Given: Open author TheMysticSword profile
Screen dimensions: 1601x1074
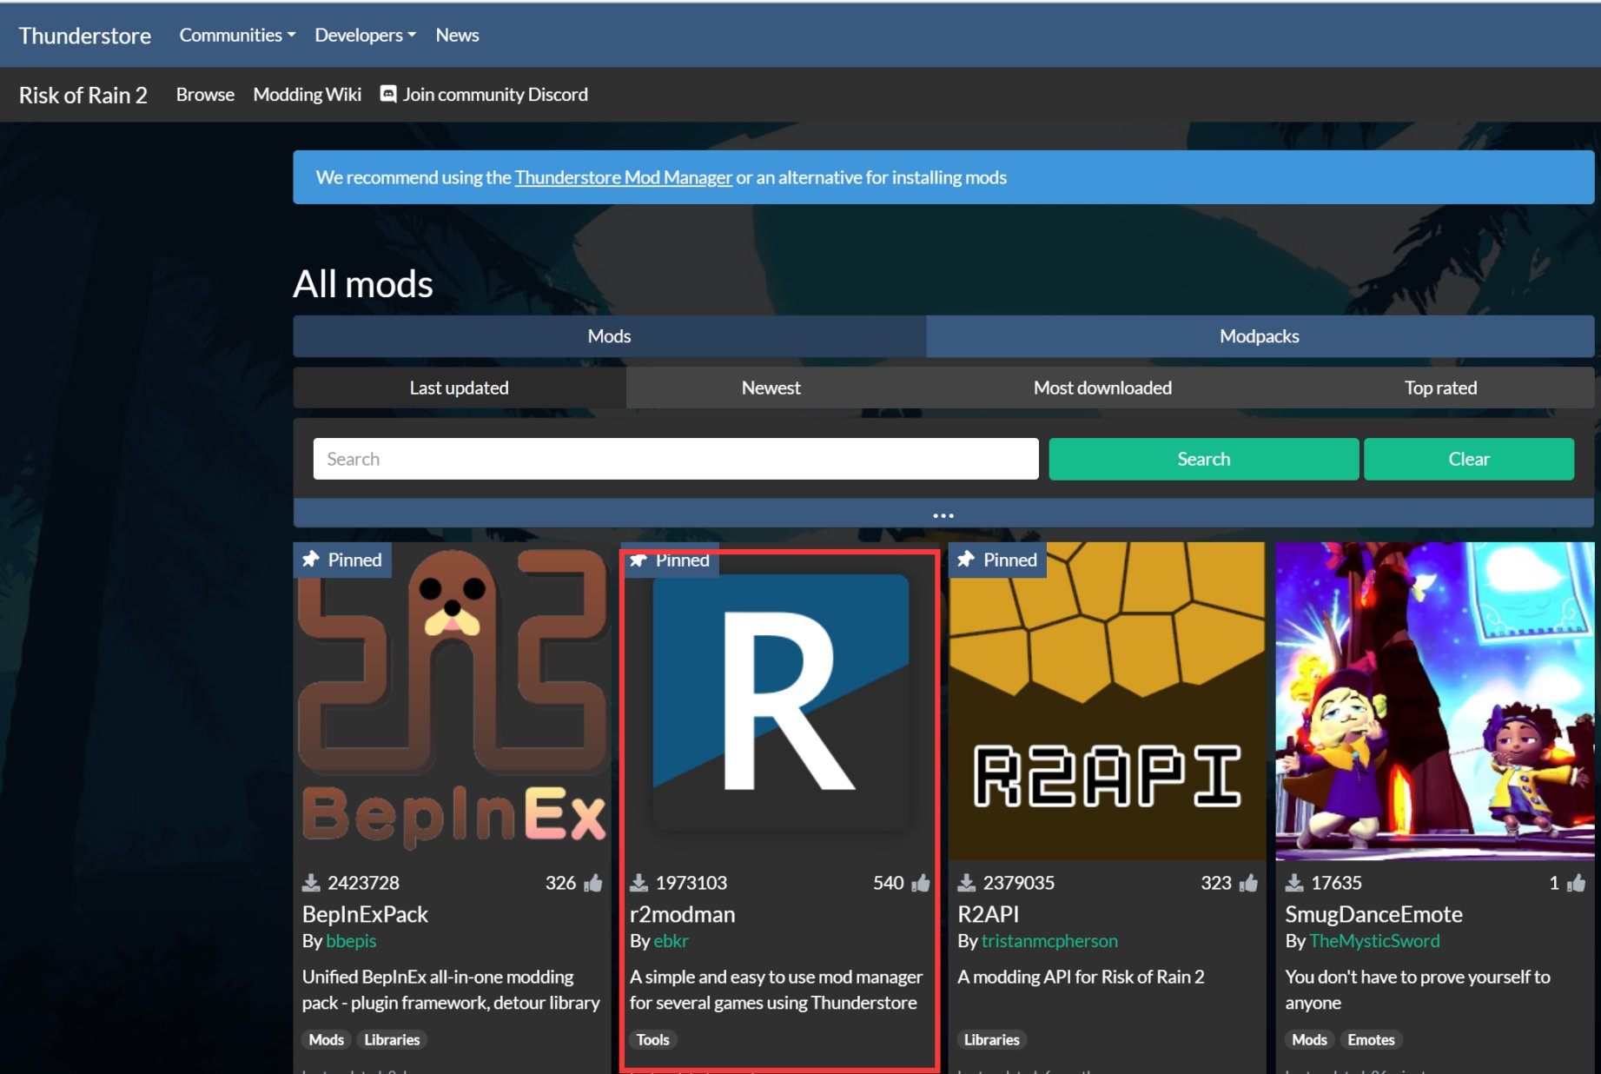Looking at the screenshot, I should (x=1374, y=941).
